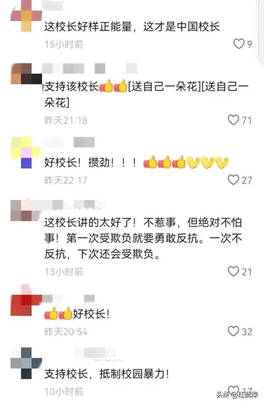Tap heart icon showing 71 likes
The image size is (264, 404).
(233, 120)
